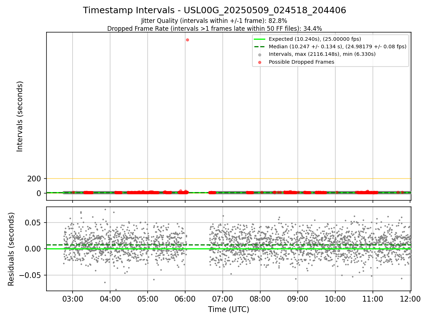429x322 pixels.
Task: Click the '0' tick label on the intervals axis
Action: [x=39, y=193]
